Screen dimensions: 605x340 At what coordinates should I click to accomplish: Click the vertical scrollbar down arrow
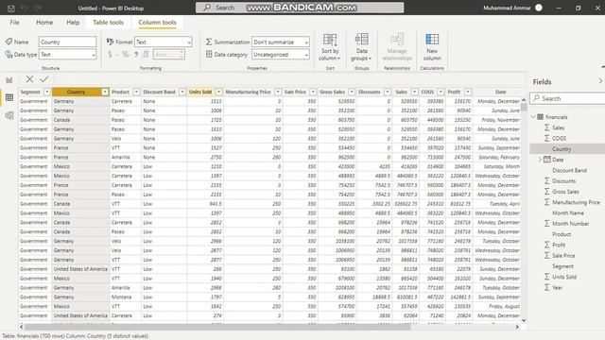[524, 320]
